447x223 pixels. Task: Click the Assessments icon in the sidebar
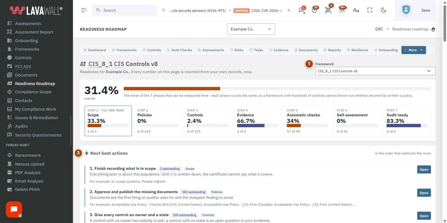tap(10, 23)
